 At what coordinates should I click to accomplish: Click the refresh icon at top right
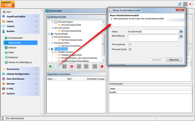tap(180, 4)
